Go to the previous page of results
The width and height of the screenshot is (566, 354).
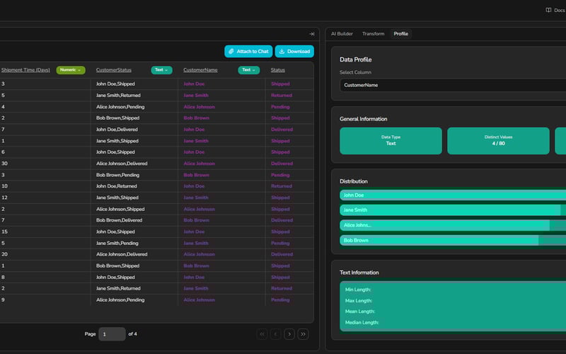click(x=275, y=334)
